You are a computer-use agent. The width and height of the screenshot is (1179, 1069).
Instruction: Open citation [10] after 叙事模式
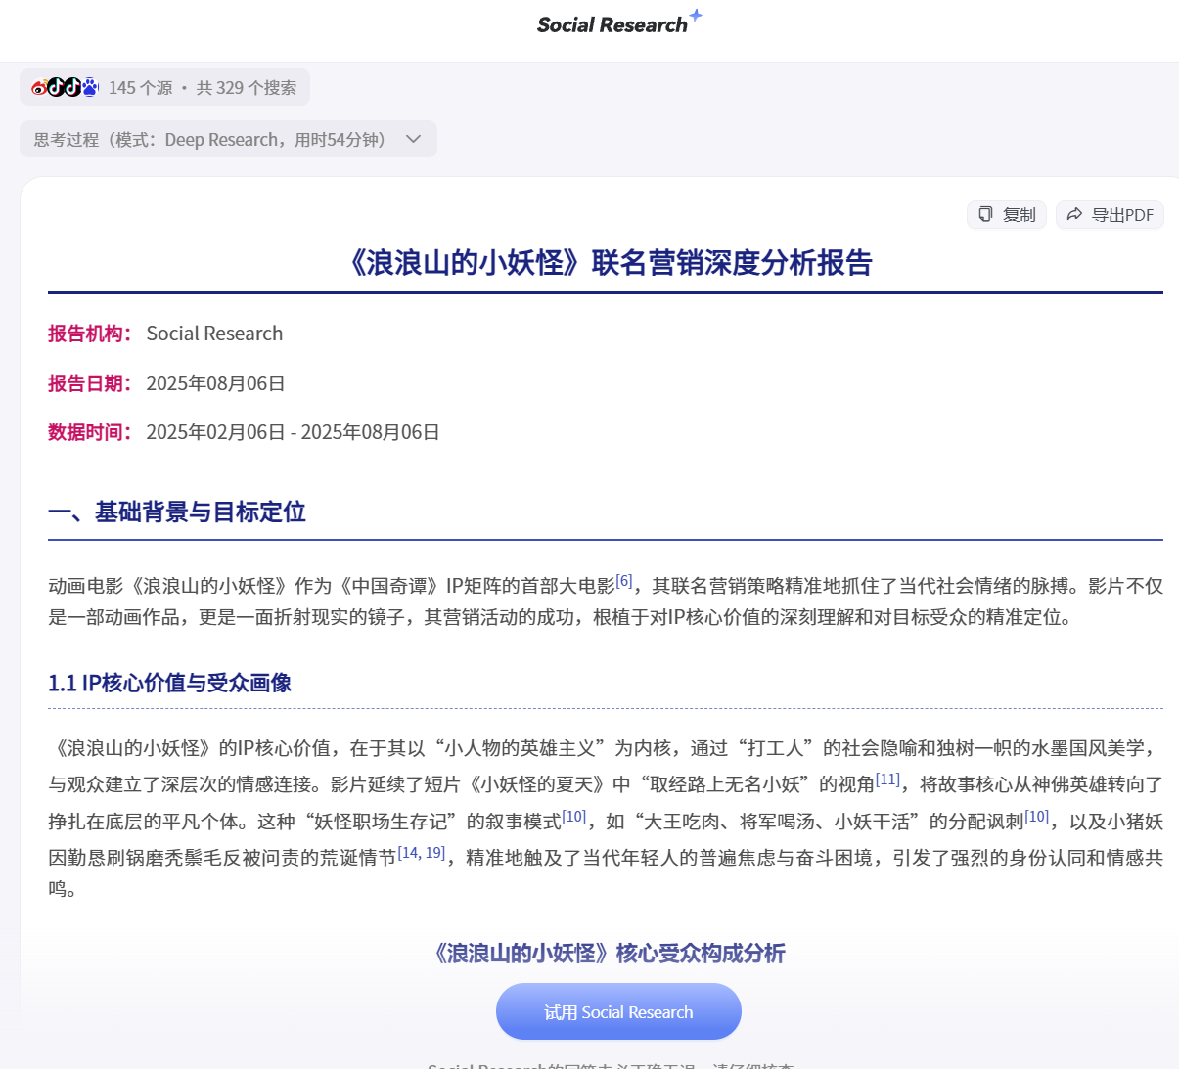pyautogui.click(x=574, y=816)
